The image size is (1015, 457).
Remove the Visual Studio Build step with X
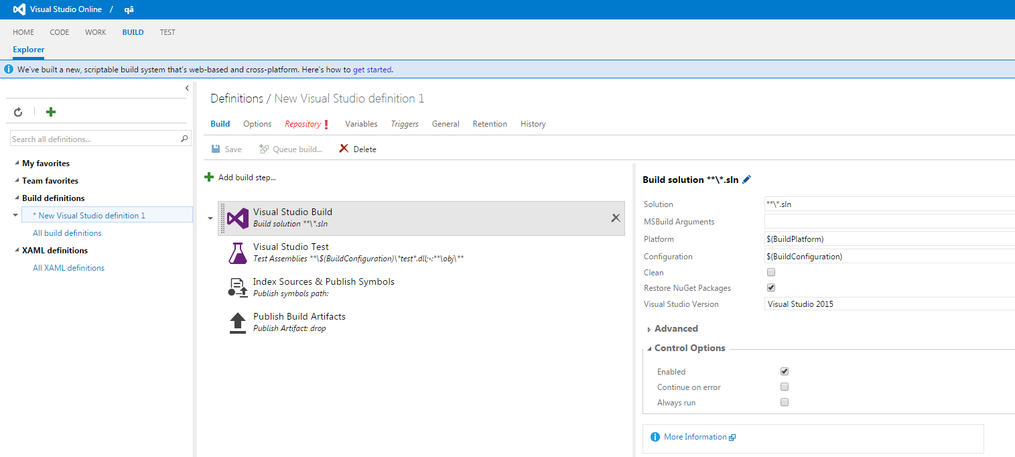[616, 218]
